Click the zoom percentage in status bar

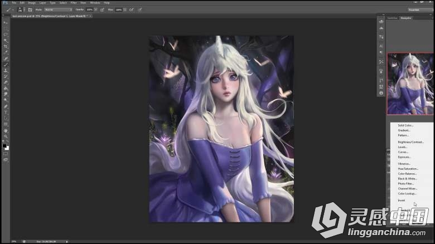pyautogui.click(x=14, y=242)
